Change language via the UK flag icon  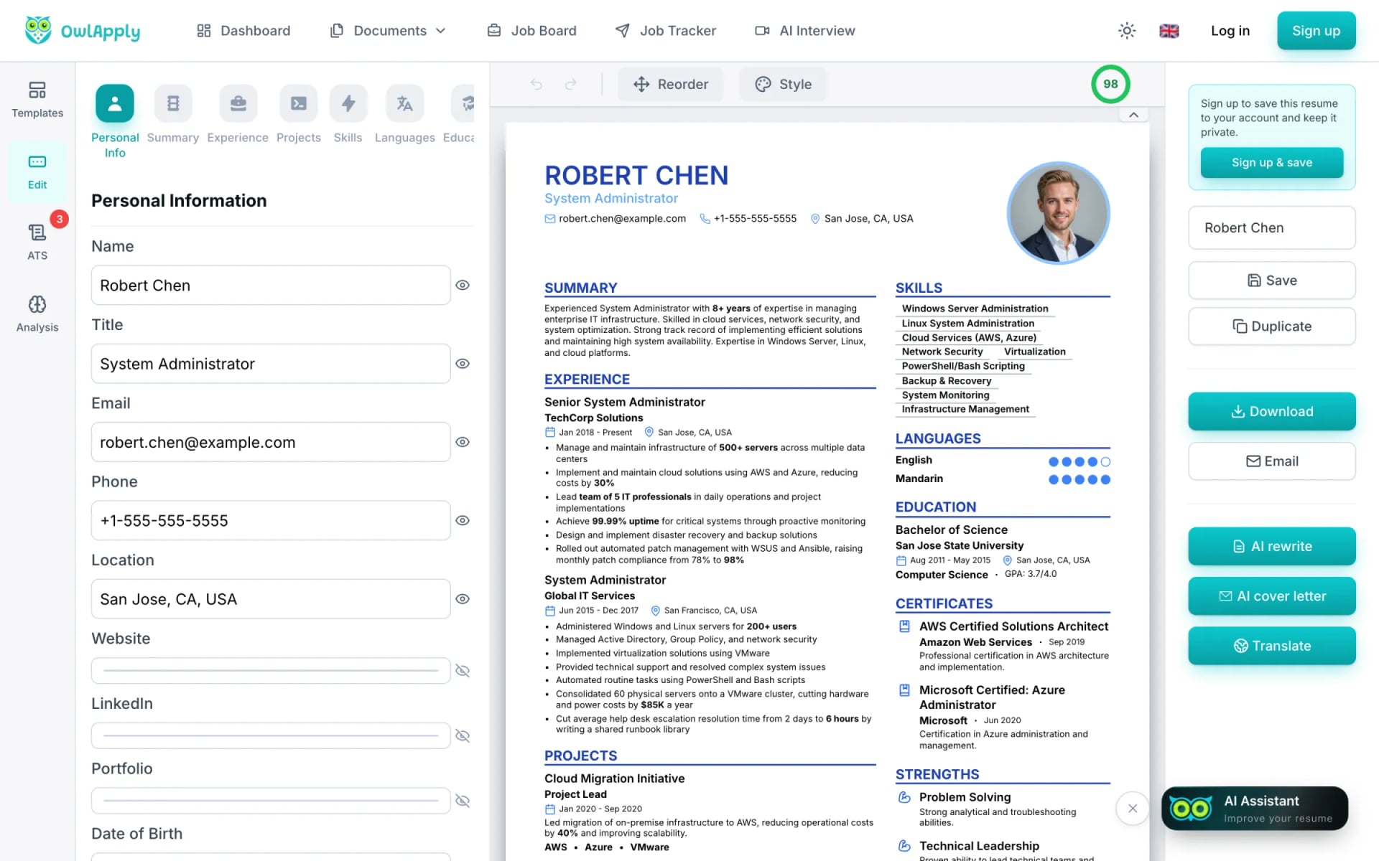1169,31
